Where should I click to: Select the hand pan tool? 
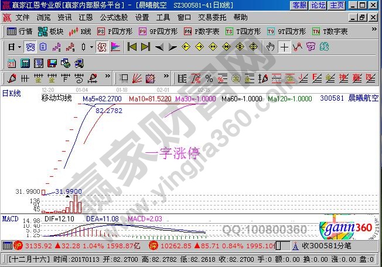click(x=270, y=46)
